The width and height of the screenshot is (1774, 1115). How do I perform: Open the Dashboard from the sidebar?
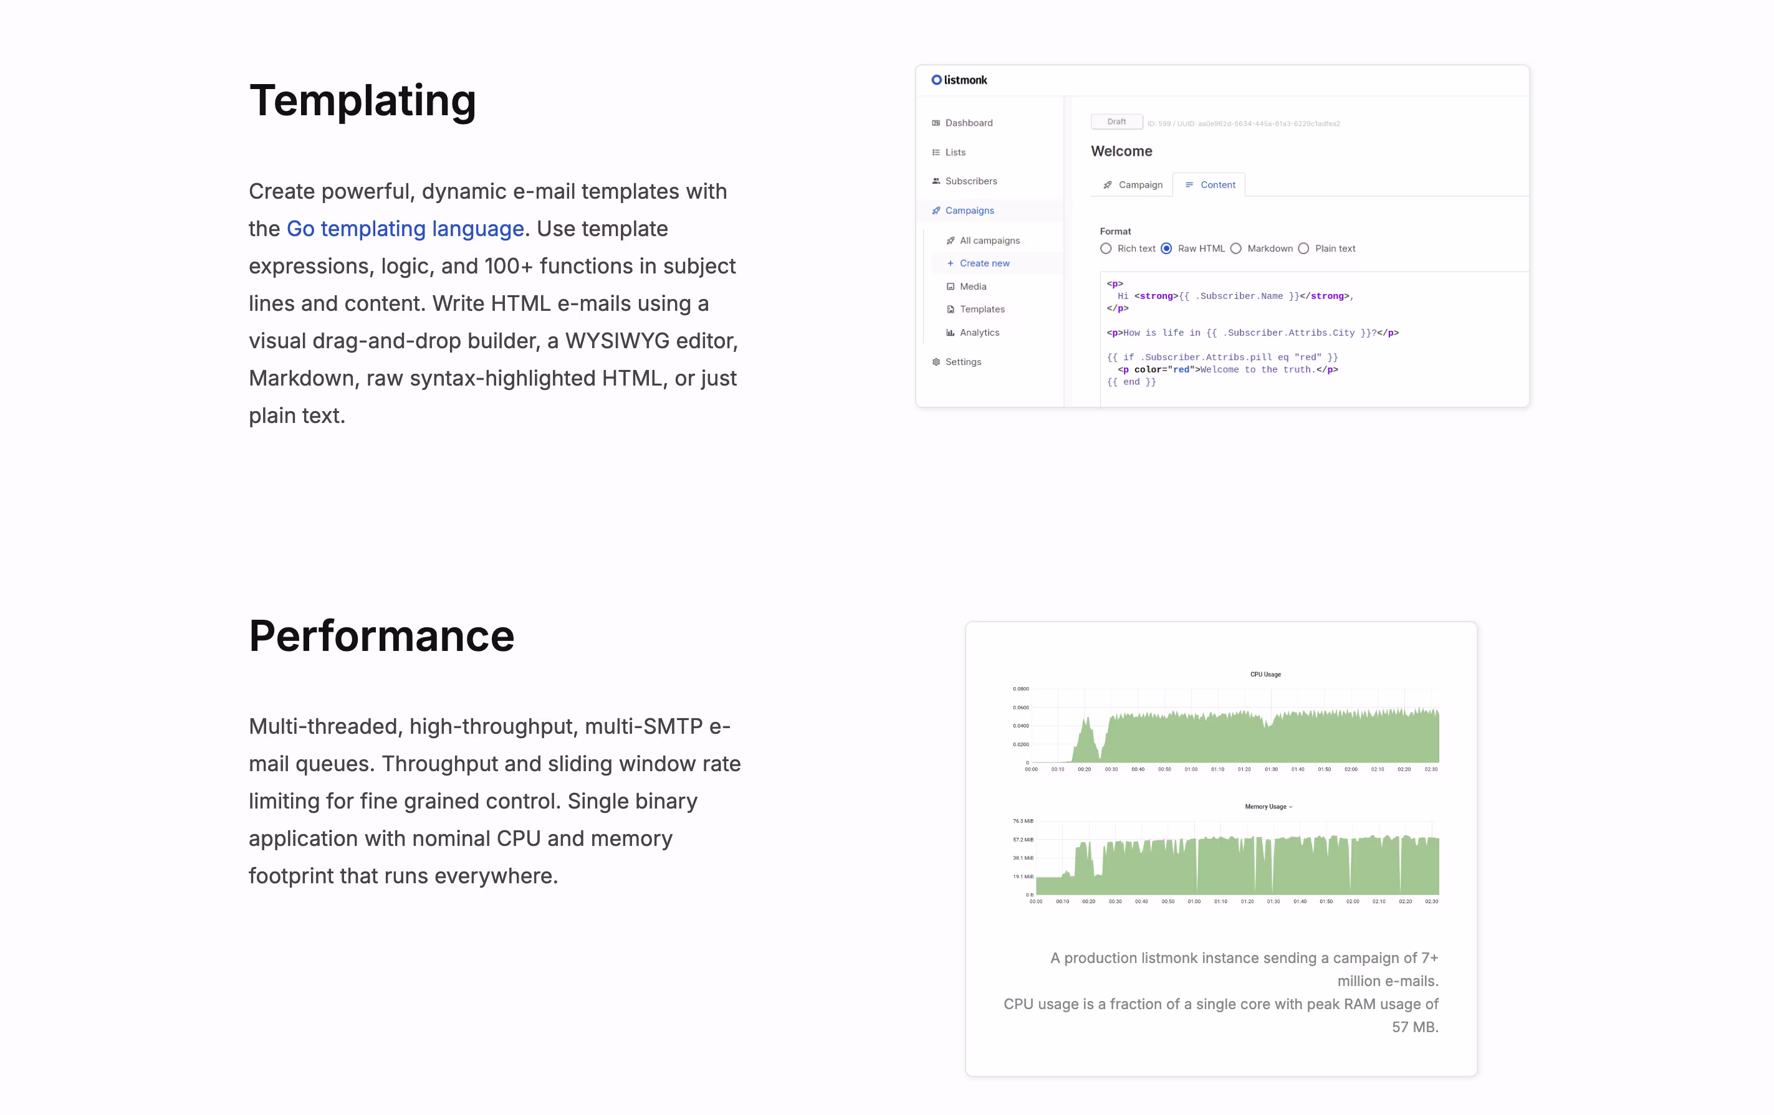[x=968, y=122]
